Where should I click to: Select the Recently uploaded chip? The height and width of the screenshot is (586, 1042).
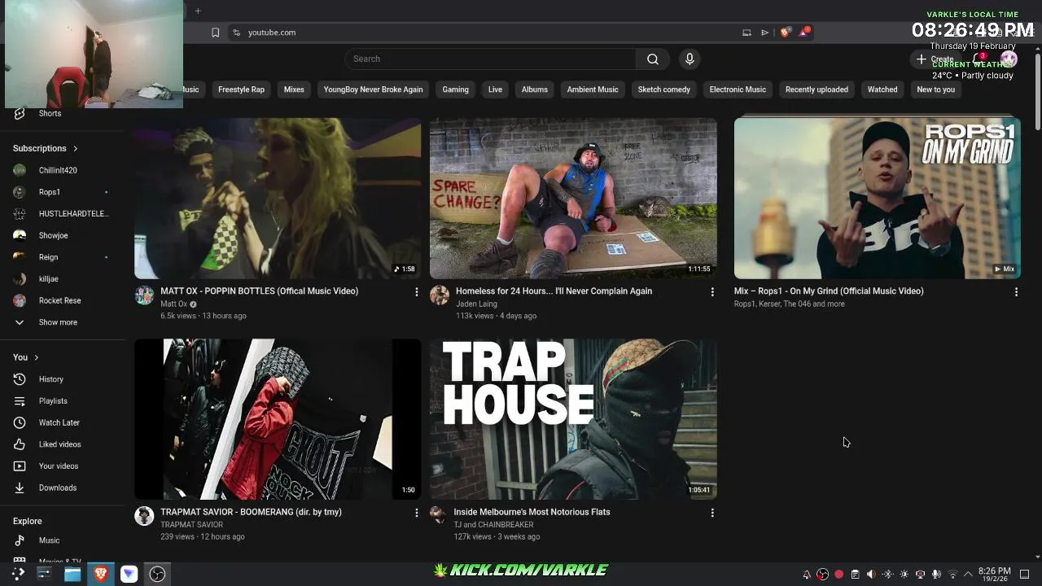coord(817,90)
